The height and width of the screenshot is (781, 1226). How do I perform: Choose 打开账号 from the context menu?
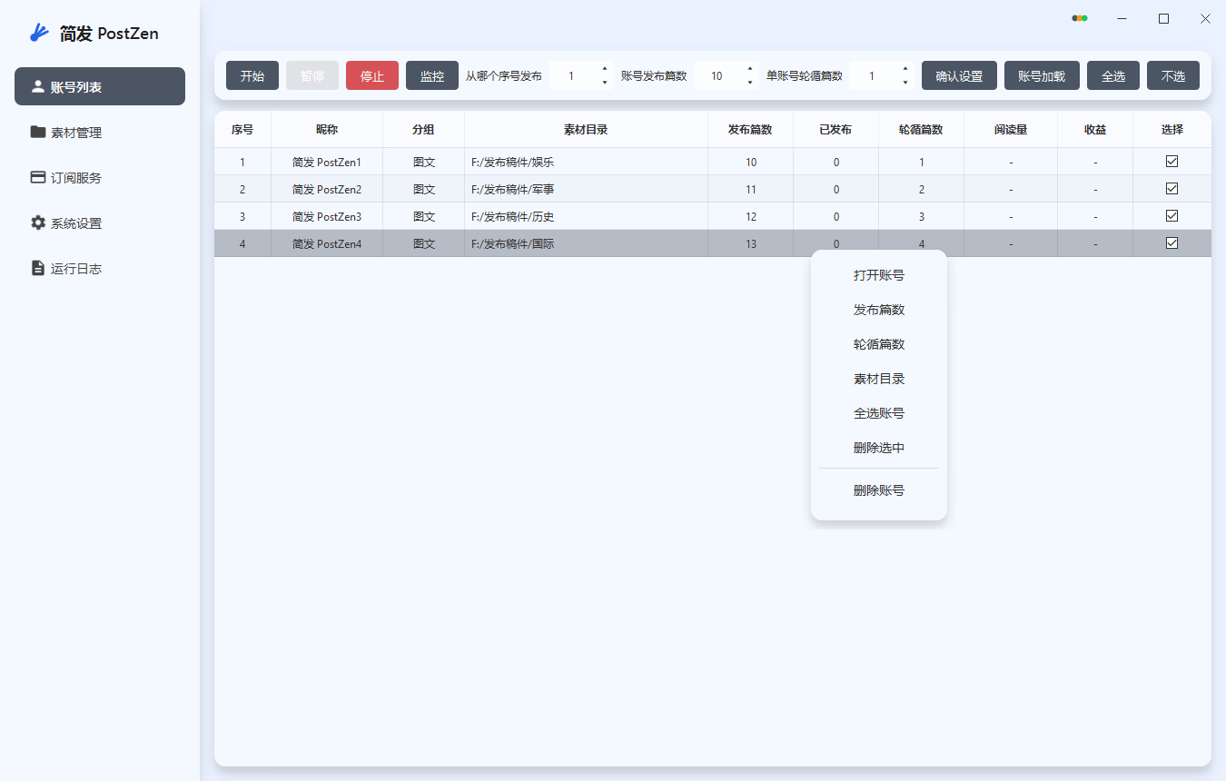877,275
